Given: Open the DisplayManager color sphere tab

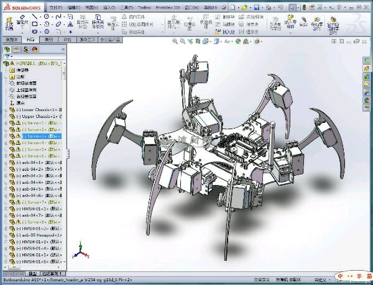Looking at the screenshot, I should tap(34, 48).
